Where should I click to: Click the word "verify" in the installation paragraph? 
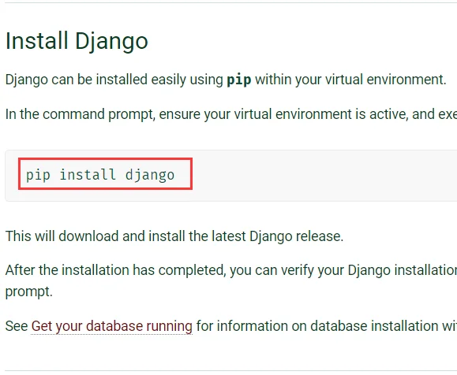298,270
